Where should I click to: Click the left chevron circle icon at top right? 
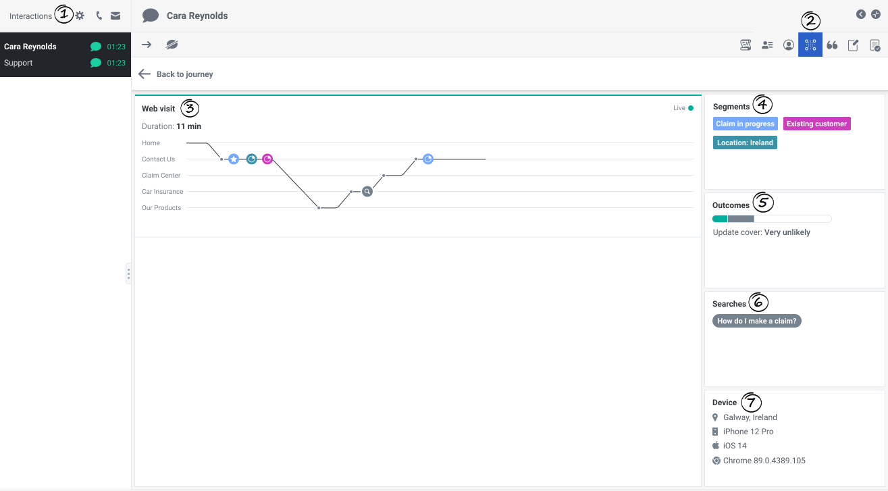coord(861,14)
